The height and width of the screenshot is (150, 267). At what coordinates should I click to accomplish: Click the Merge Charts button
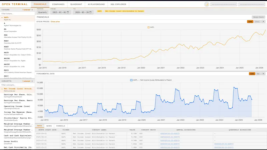(x=258, y=17)
